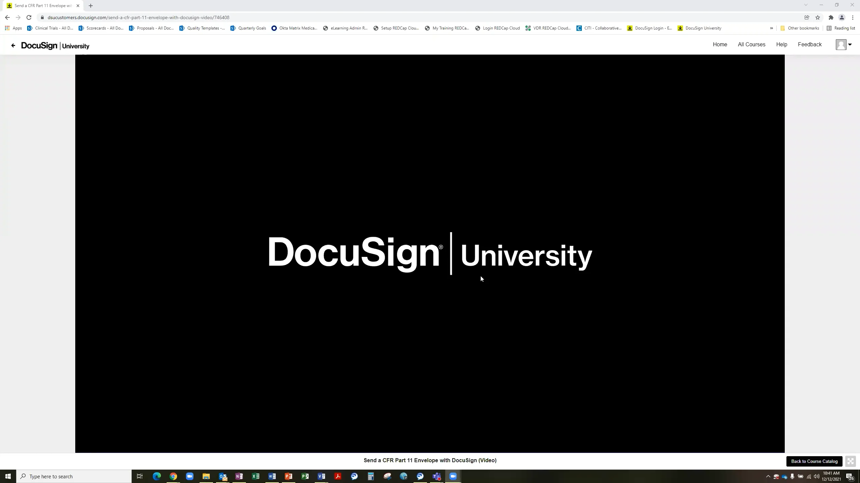Switch to the Send a CFR Part 11 tab
Image resolution: width=860 pixels, height=483 pixels.
[x=40, y=5]
